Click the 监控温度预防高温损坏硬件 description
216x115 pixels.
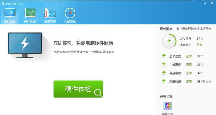click(194, 29)
